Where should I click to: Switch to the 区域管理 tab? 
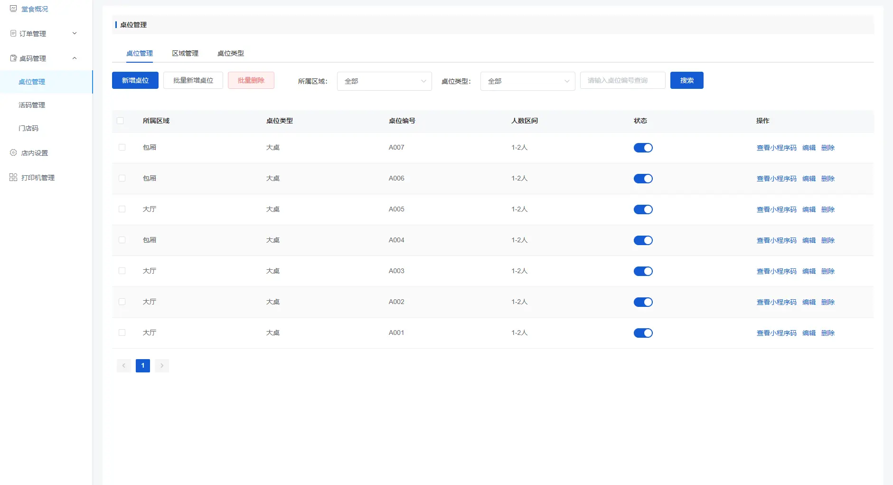[x=185, y=53]
